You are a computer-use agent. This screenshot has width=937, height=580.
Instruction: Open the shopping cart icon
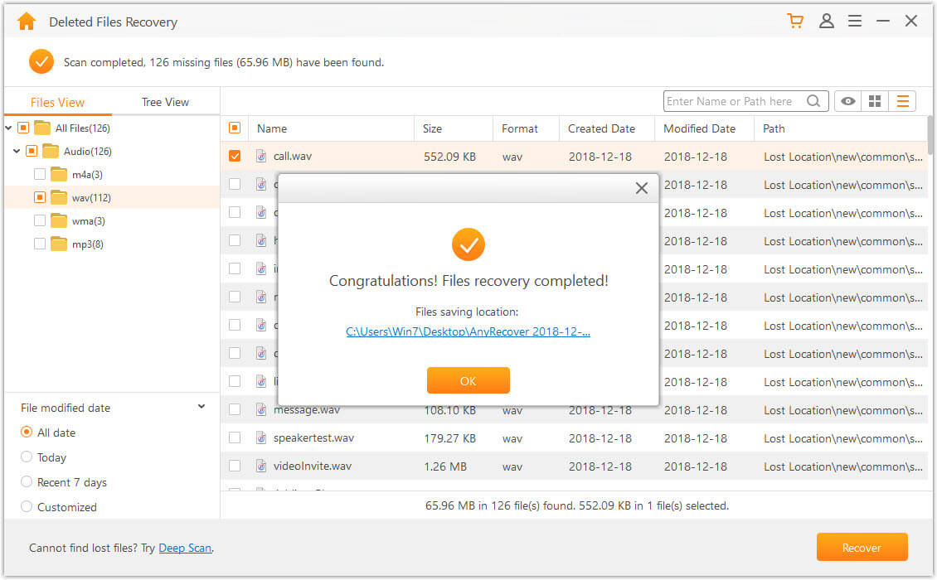pyautogui.click(x=795, y=21)
